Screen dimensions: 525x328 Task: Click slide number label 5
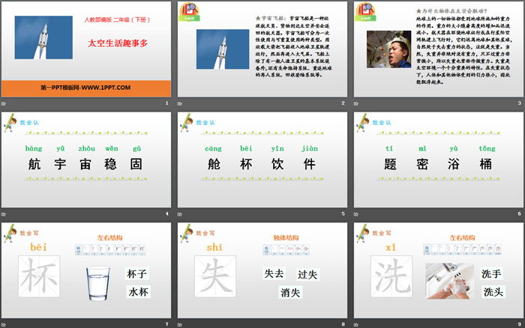[343, 213]
